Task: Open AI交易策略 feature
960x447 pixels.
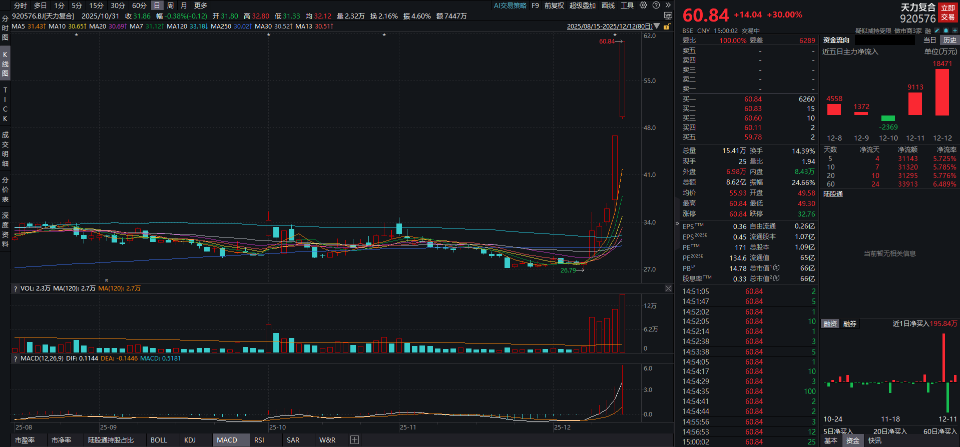Action: pyautogui.click(x=510, y=5)
